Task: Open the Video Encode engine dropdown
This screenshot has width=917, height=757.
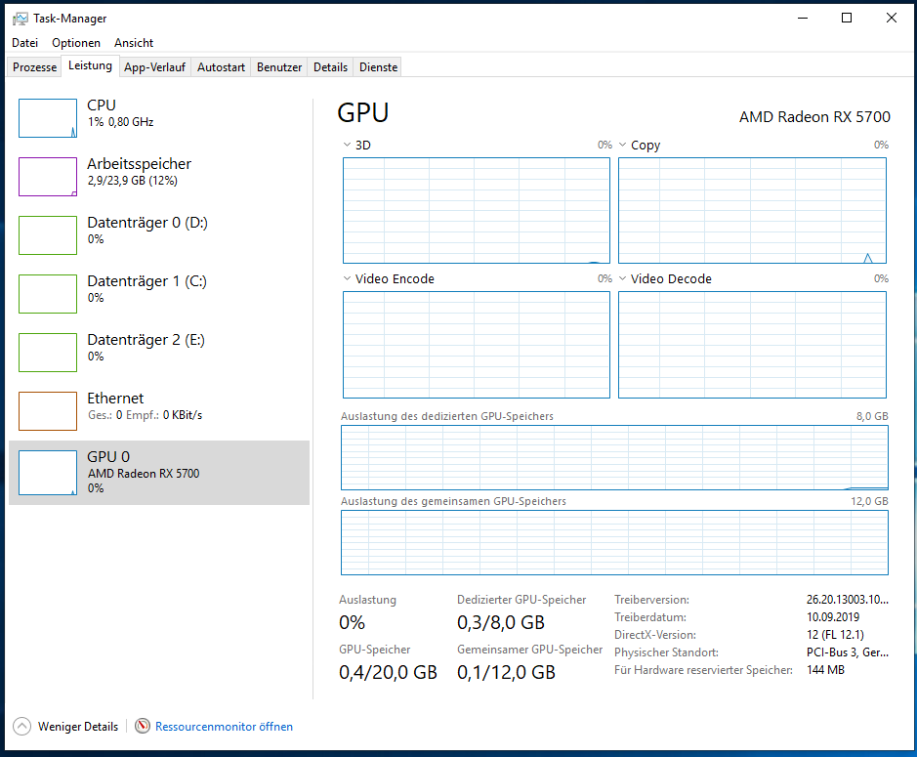Action: 347,278
